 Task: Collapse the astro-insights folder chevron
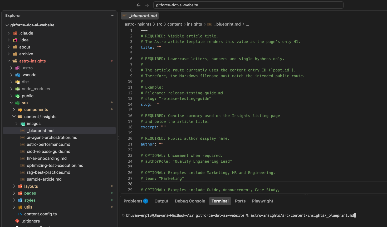tap(9, 61)
